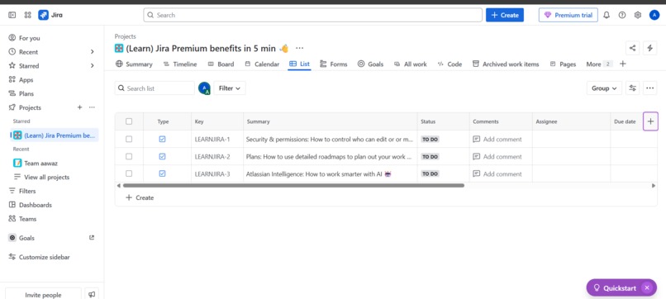666x299 pixels.
Task: Add a new column with the plus icon
Action: pyautogui.click(x=650, y=121)
